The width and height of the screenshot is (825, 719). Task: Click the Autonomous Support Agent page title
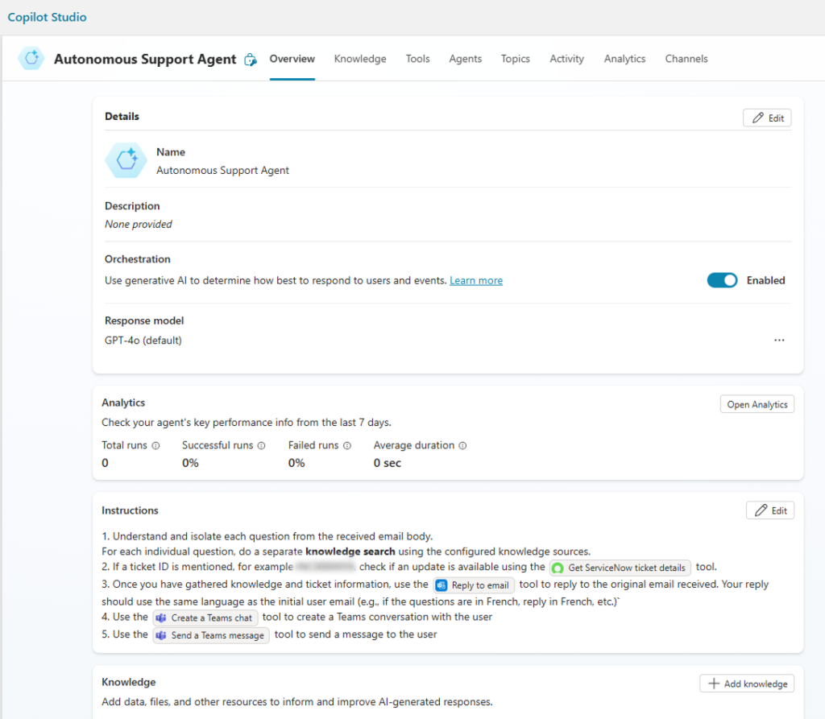pyautogui.click(x=145, y=59)
